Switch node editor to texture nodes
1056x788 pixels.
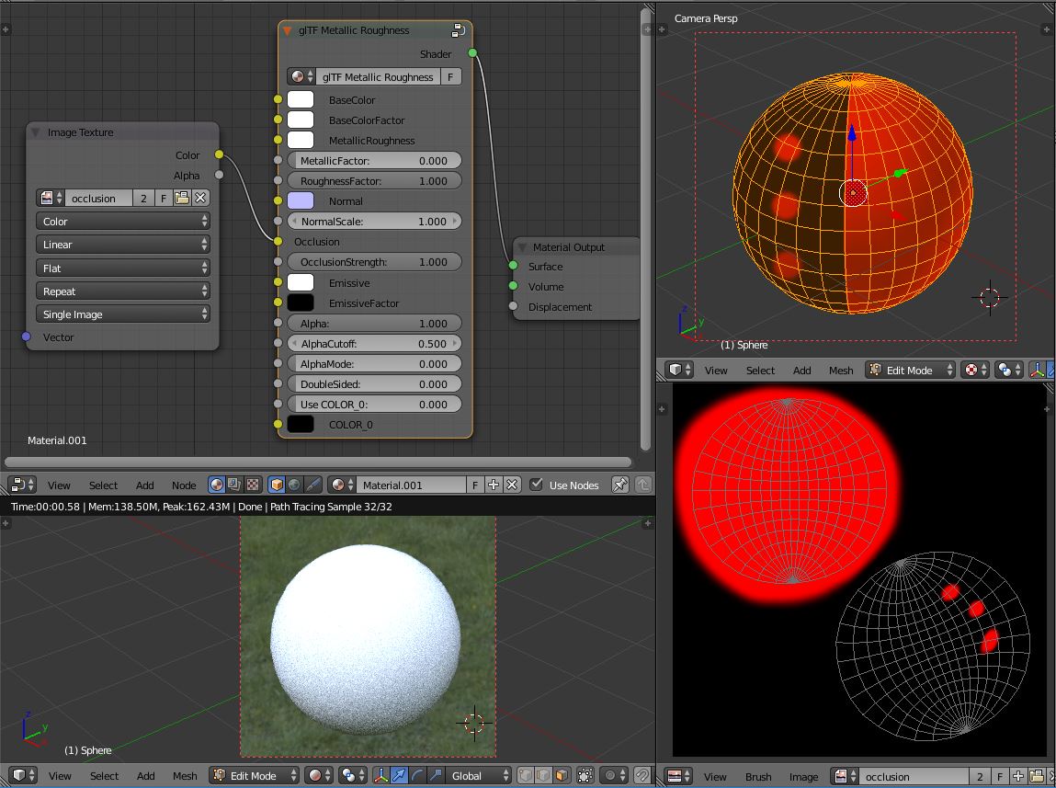[252, 485]
